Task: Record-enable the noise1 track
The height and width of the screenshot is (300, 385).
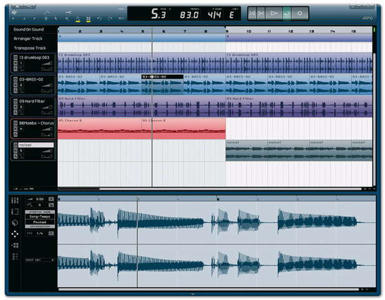Action: (16, 145)
